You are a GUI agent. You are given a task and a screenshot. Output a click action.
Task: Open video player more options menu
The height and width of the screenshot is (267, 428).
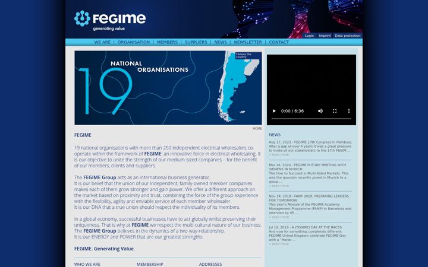click(x=348, y=111)
